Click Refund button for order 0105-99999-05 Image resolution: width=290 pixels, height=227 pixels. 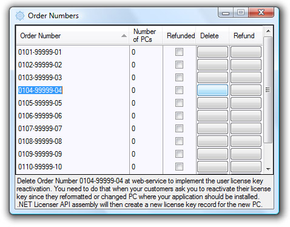246,103
